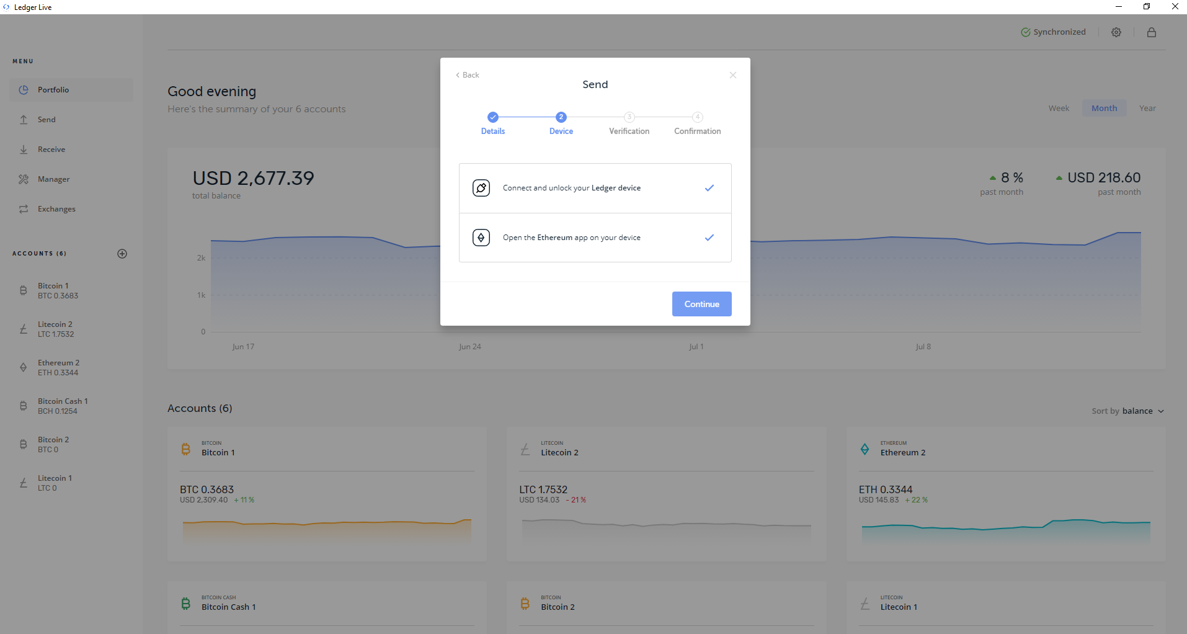Click the Ethereum app icon in dialog
The image size is (1187, 634).
481,238
